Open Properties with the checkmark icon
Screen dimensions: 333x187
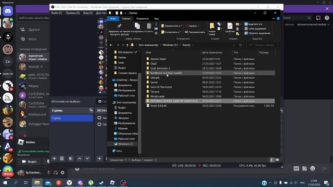[229, 26]
